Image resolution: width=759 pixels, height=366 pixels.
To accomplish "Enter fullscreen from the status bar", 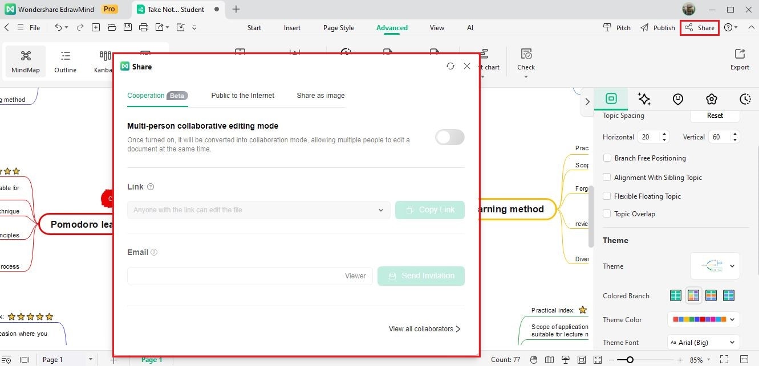I will point(724,360).
